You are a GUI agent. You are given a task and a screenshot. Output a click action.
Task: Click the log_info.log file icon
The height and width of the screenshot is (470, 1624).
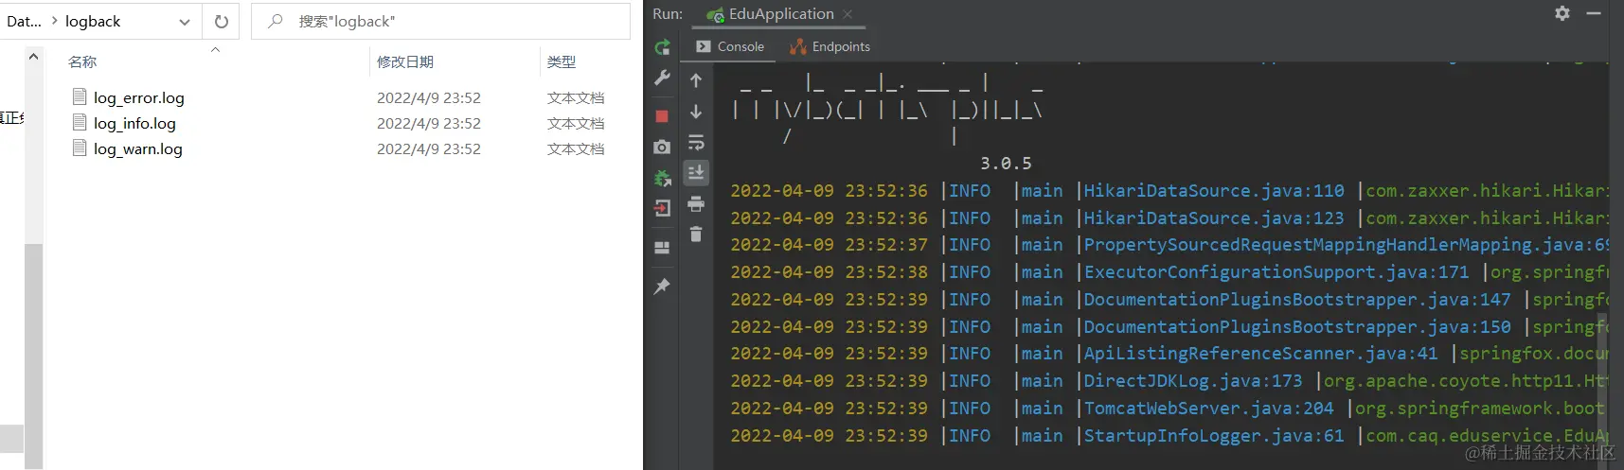pos(80,122)
